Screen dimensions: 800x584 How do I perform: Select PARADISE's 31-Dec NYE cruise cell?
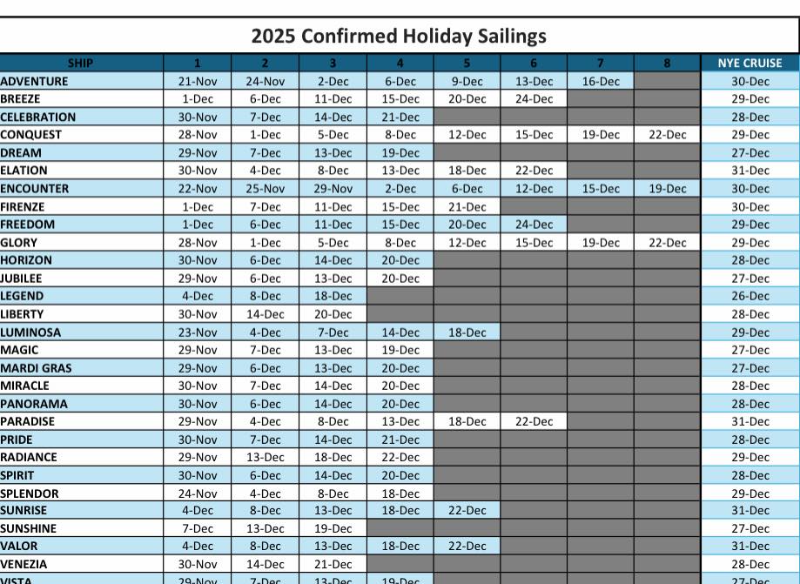(750, 421)
